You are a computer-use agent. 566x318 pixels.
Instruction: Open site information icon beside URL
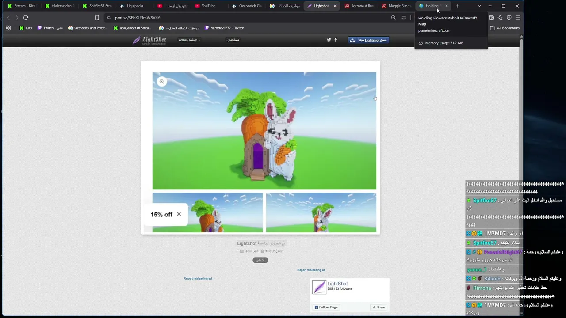click(x=108, y=18)
